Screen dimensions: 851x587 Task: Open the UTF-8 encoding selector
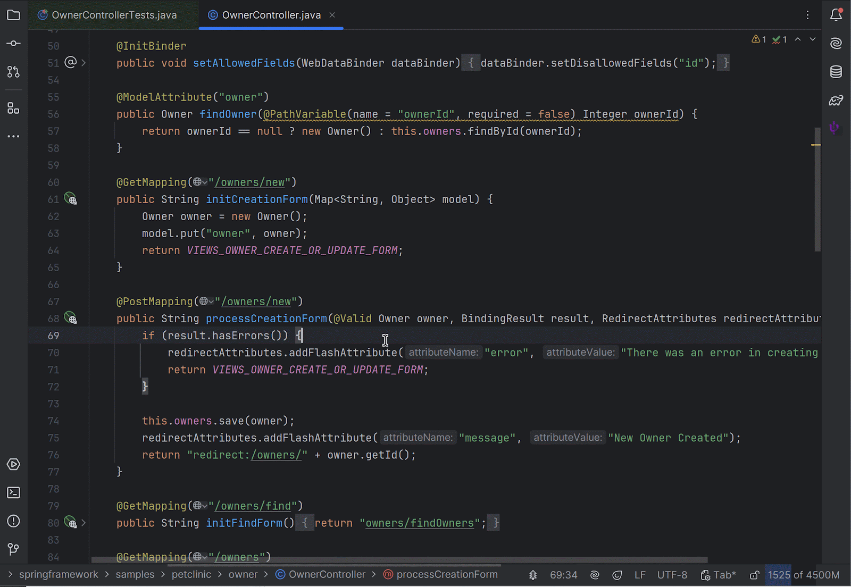(x=672, y=575)
